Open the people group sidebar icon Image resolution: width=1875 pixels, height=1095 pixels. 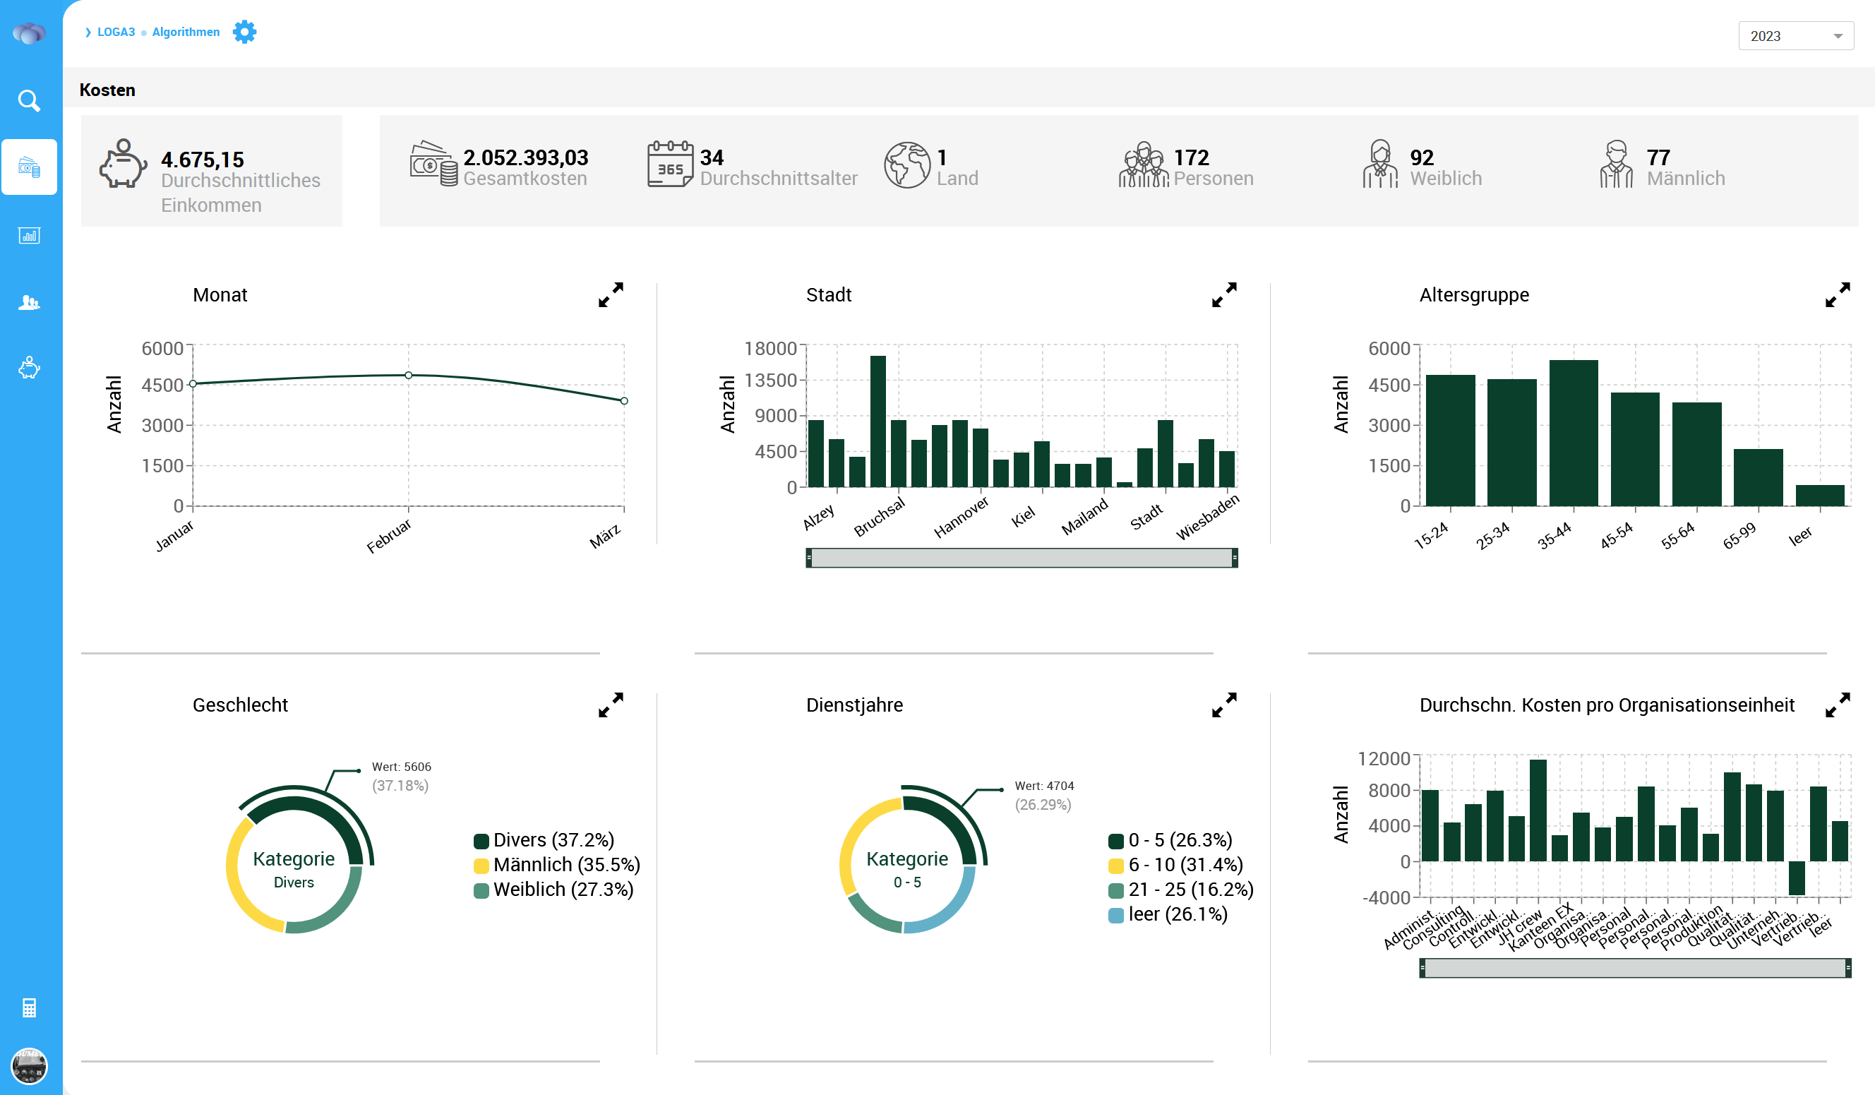(x=29, y=302)
